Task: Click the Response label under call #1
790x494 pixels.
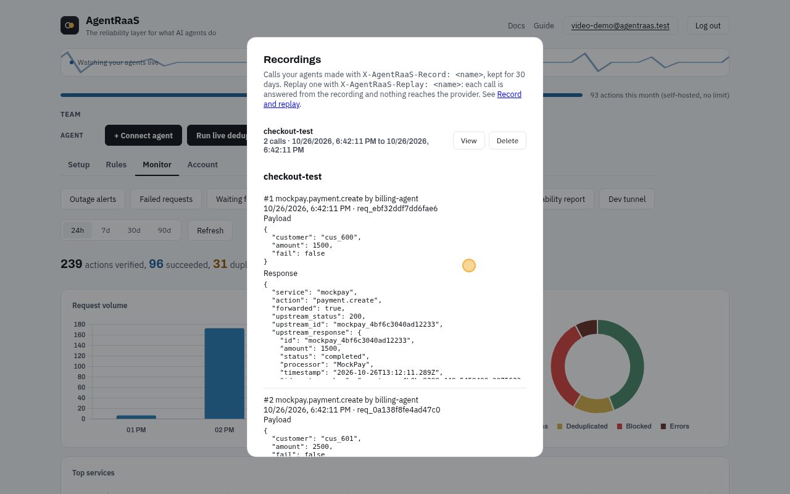Action: tap(280, 274)
